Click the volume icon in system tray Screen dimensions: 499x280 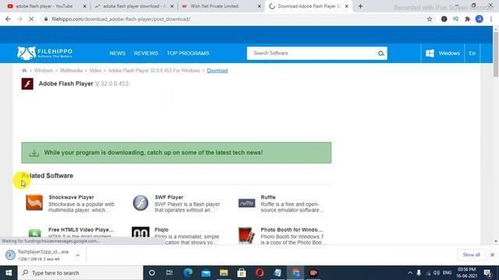[x=437, y=273]
